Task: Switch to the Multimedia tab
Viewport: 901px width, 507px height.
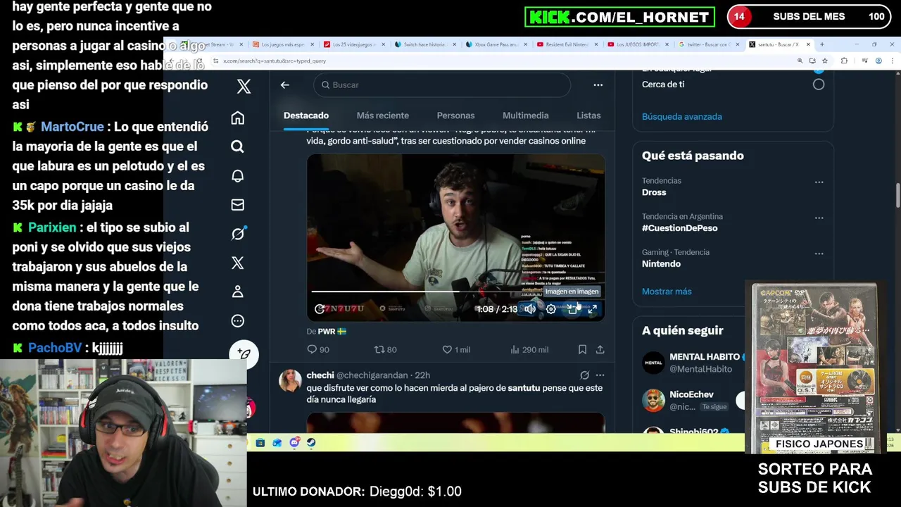Action: point(525,115)
